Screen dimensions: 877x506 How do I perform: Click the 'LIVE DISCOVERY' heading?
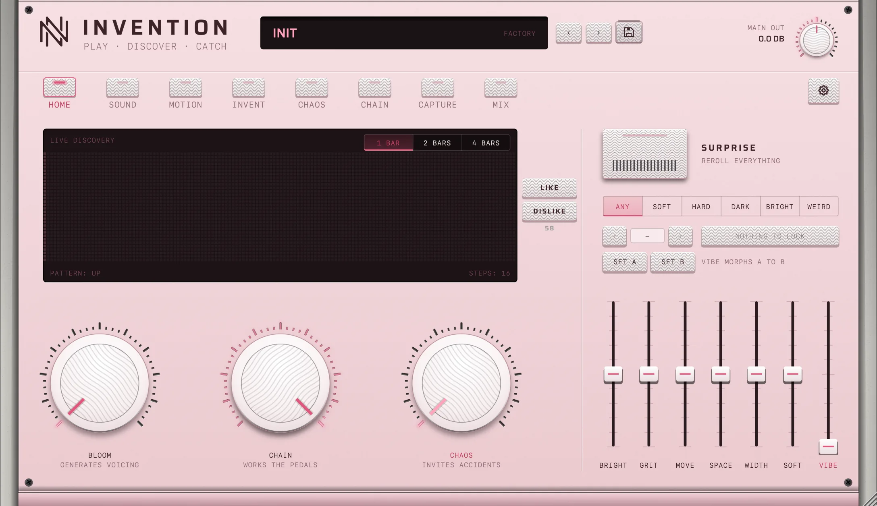[x=82, y=141]
